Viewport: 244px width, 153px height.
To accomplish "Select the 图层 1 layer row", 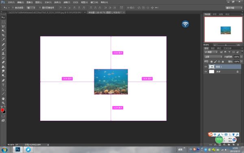I will pos(222,67).
